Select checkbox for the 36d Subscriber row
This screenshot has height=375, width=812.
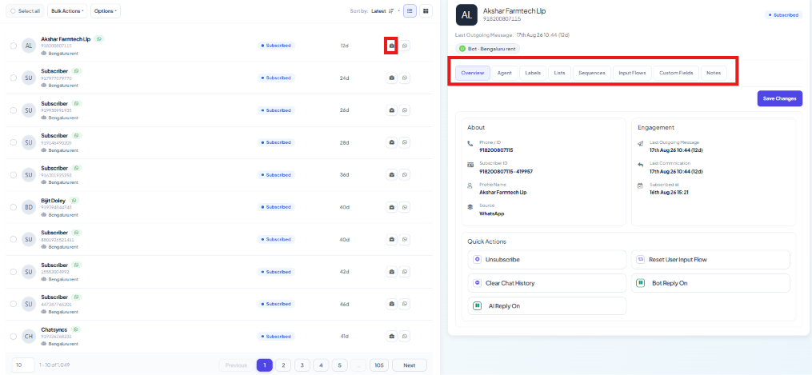14,175
